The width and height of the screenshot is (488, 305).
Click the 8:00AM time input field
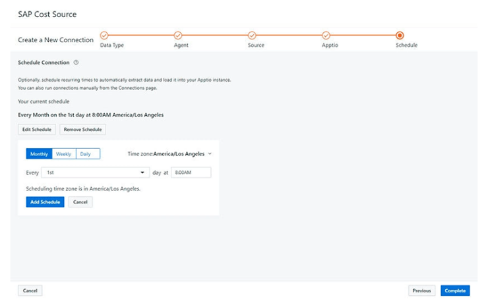point(191,173)
